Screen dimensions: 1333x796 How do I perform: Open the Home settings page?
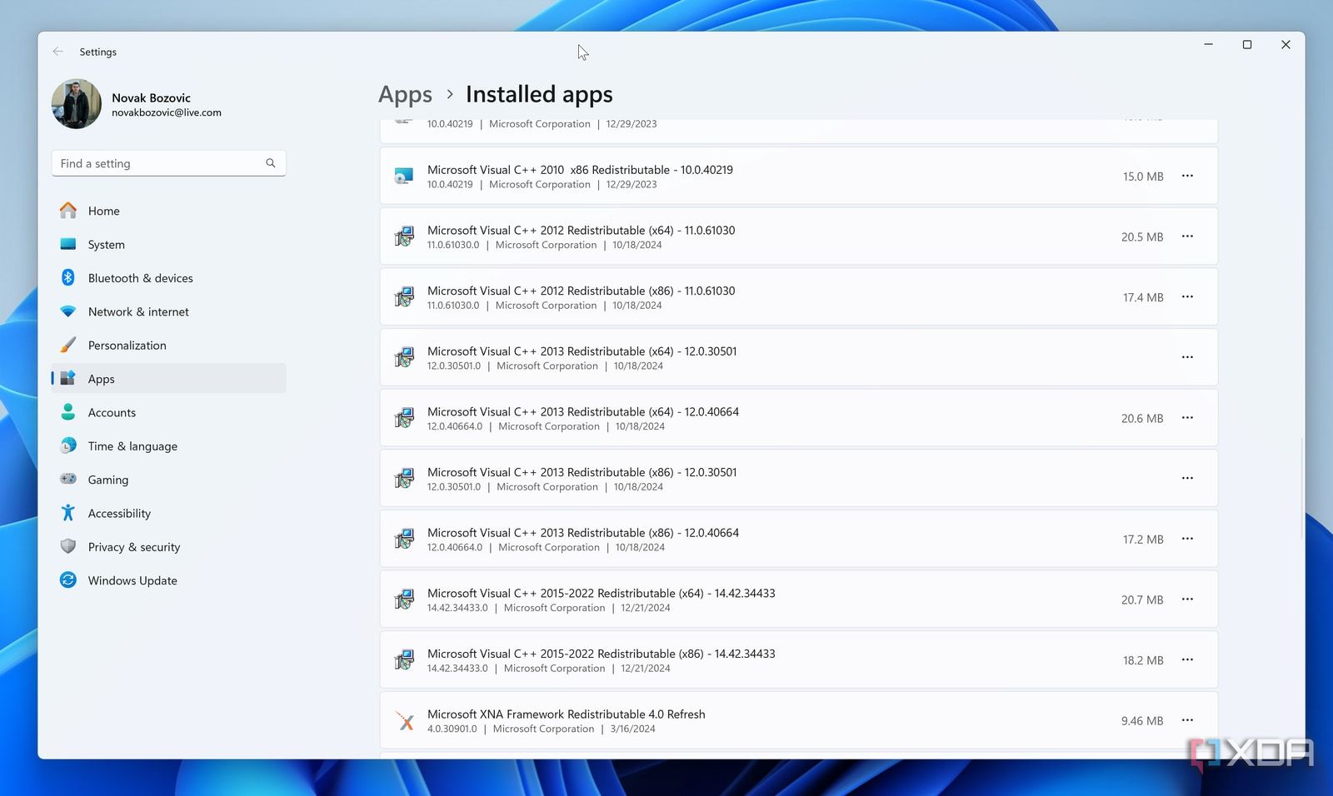pyautogui.click(x=169, y=211)
